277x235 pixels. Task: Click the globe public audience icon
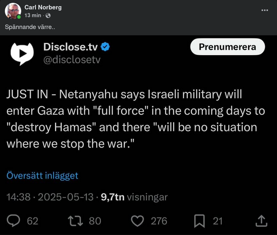[48, 16]
